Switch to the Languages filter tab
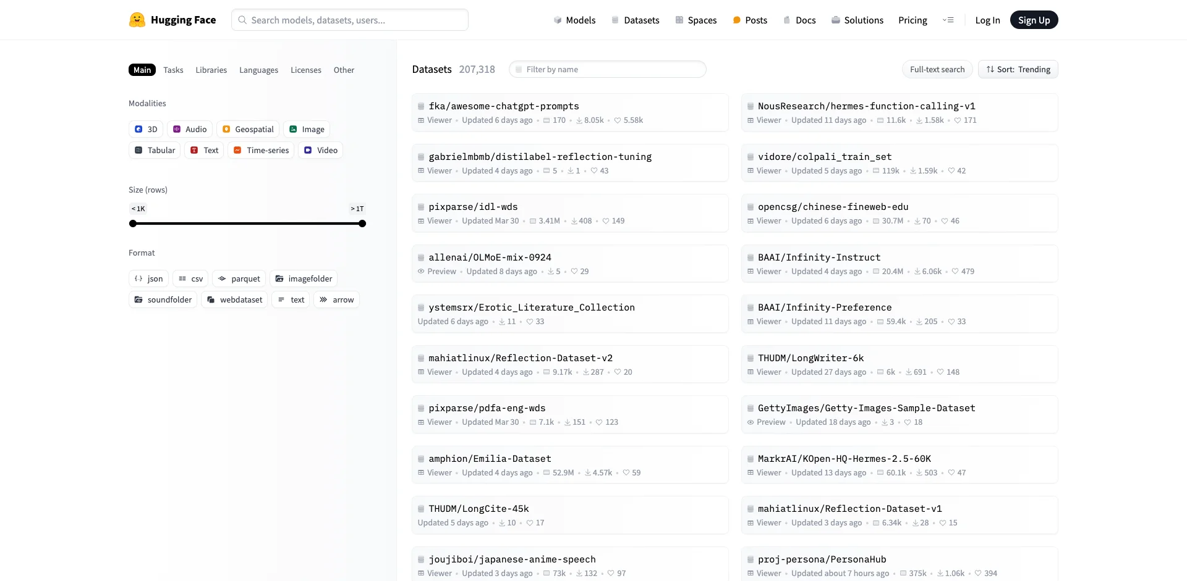This screenshot has height=581, width=1187. pyautogui.click(x=258, y=70)
